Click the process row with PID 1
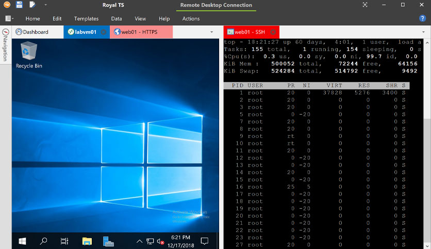This screenshot has height=249, width=431. coord(317,93)
